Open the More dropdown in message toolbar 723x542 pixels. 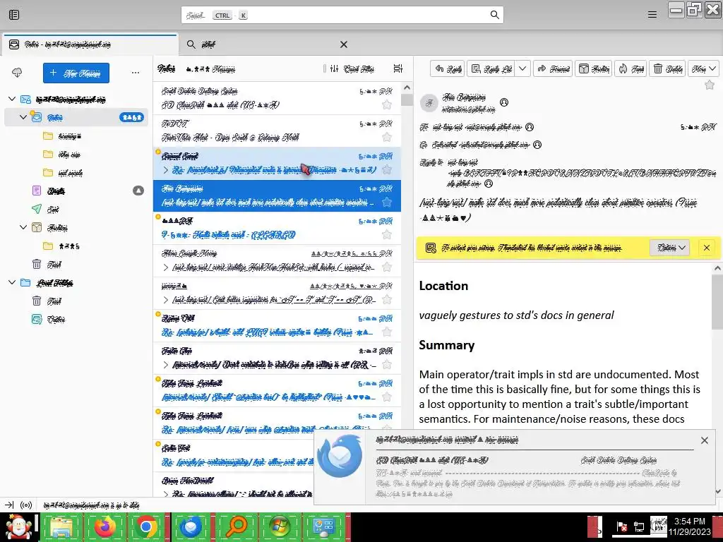704,68
